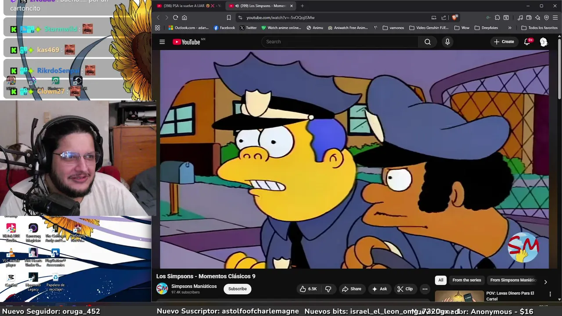Click the Ask button
562x316 pixels.
(x=379, y=289)
